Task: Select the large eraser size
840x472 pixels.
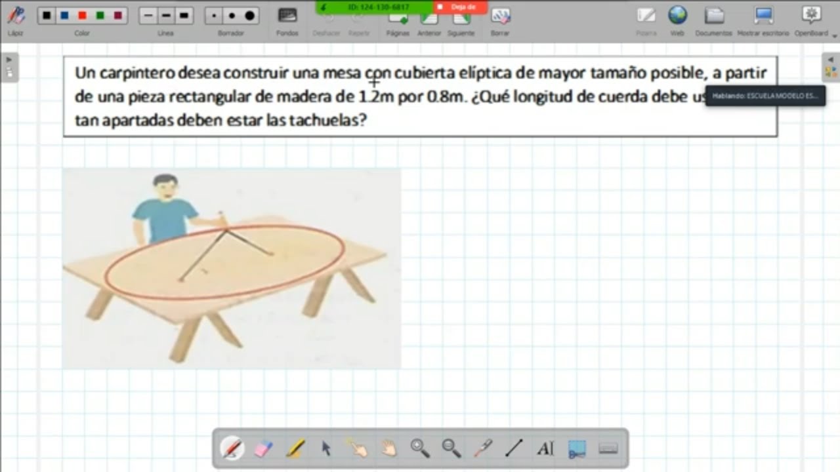Action: [x=249, y=15]
